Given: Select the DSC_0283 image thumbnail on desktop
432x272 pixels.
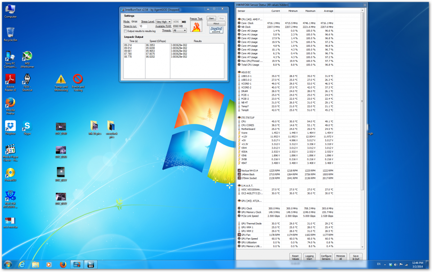Looking at the screenshot, I should (61, 151).
